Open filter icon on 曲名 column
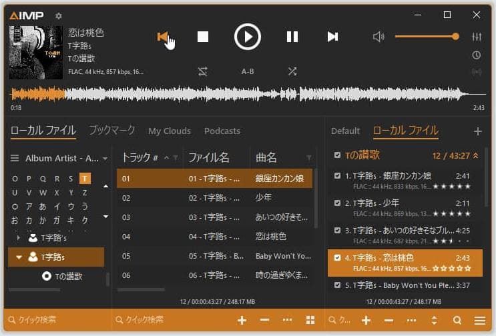496x336 pixels. [x=308, y=158]
